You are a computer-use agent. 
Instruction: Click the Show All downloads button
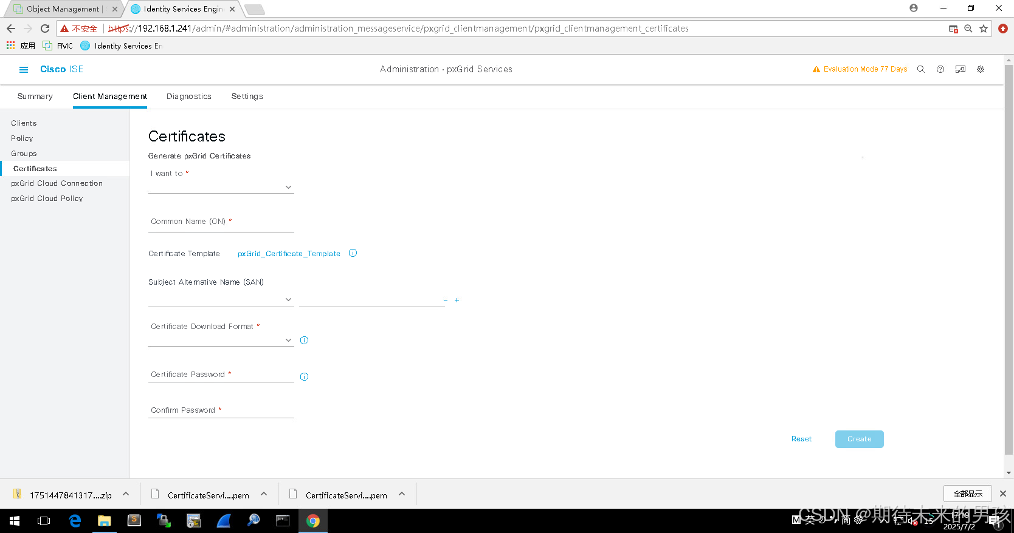[968, 494]
